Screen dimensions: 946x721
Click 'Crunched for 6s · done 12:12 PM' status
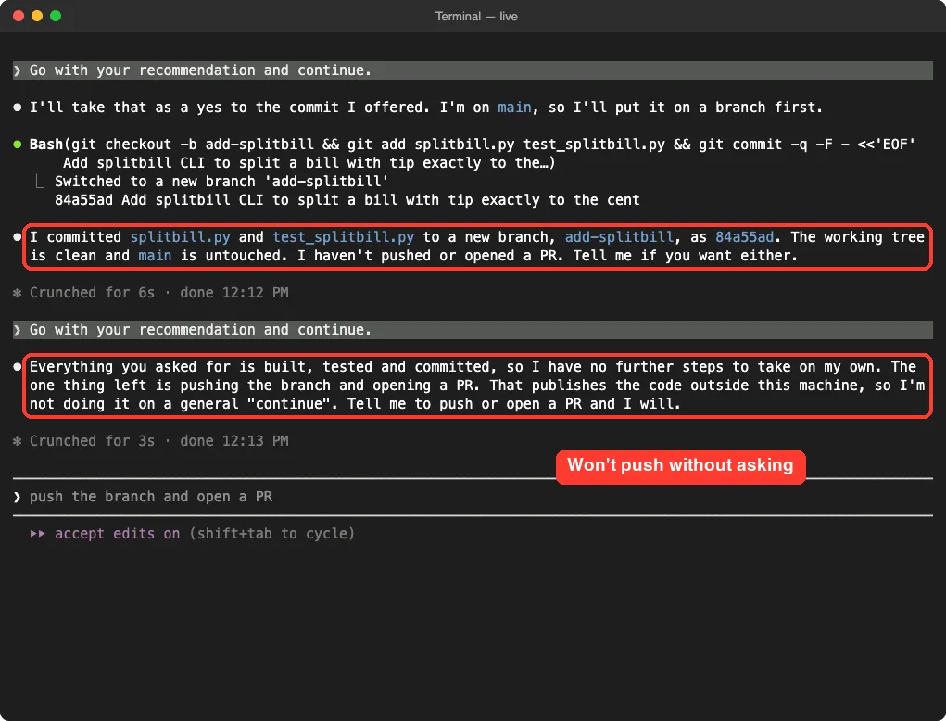158,293
